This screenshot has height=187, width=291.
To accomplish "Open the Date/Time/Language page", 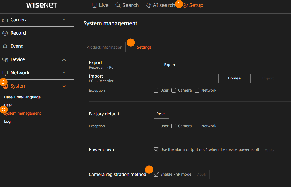I will click(x=22, y=97).
